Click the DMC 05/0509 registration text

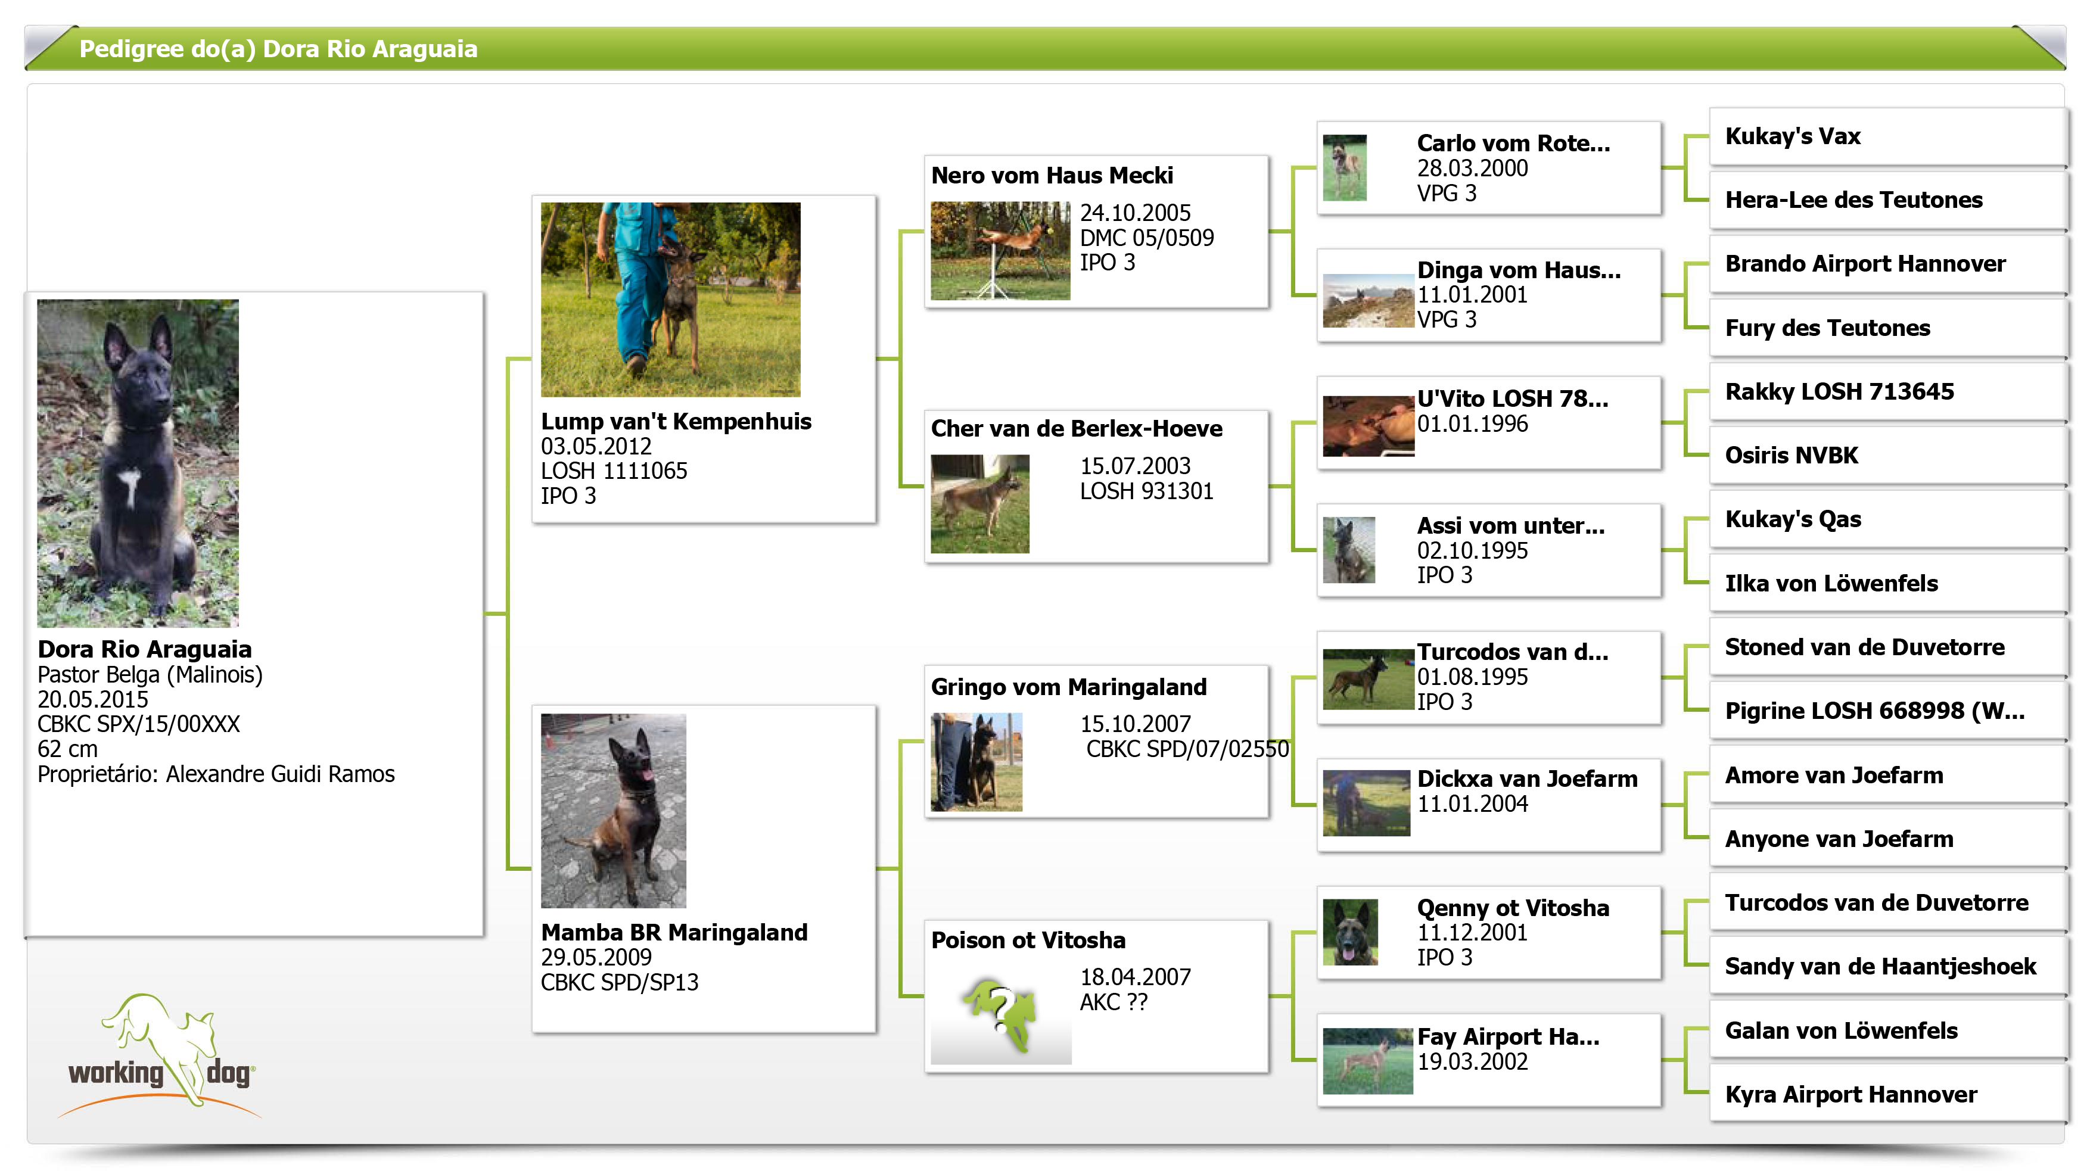click(x=1146, y=238)
